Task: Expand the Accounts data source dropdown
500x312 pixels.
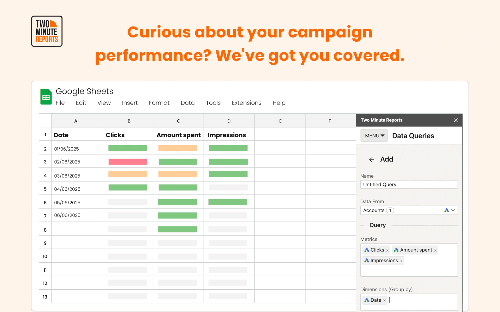Action: pyautogui.click(x=453, y=210)
